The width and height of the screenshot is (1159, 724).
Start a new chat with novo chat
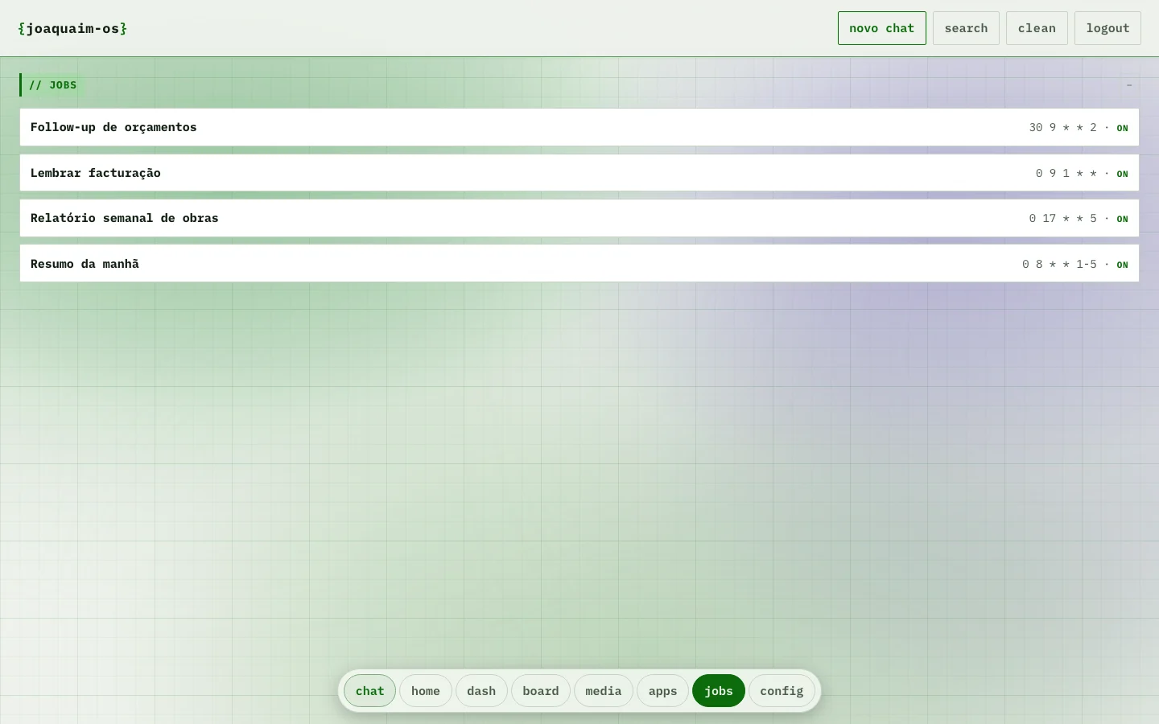881,28
